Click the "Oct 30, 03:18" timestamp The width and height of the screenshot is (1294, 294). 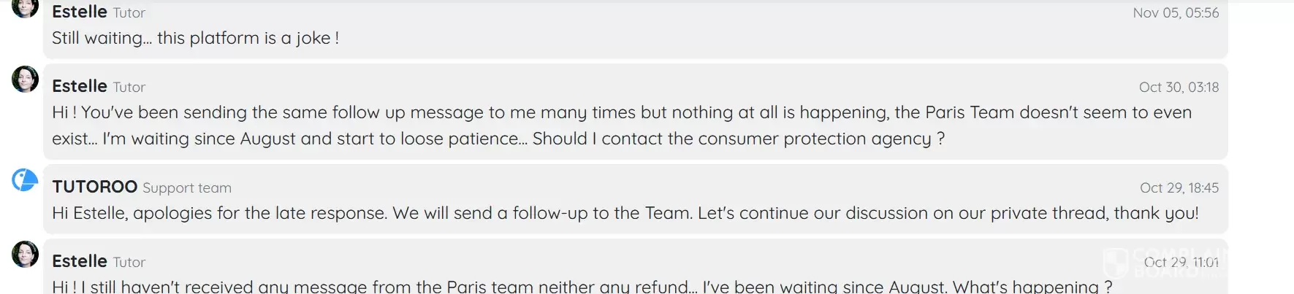pos(1179,88)
